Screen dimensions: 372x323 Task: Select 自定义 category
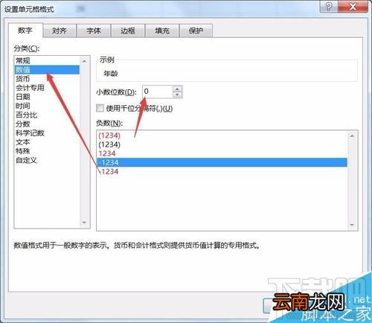point(47,160)
